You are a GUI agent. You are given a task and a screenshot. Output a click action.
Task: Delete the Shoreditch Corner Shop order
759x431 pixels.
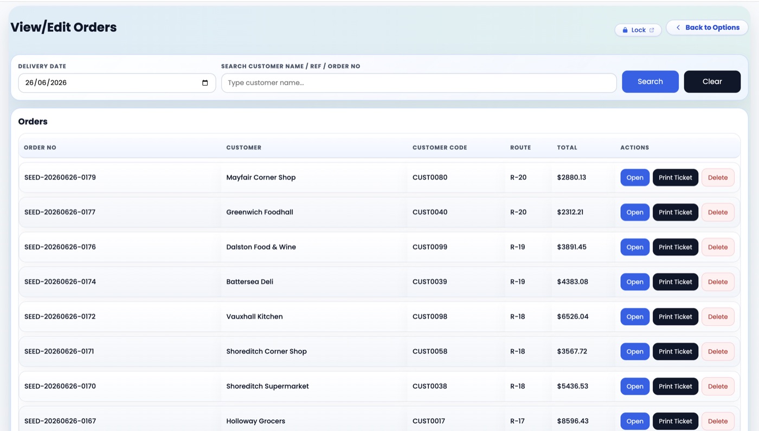point(718,351)
